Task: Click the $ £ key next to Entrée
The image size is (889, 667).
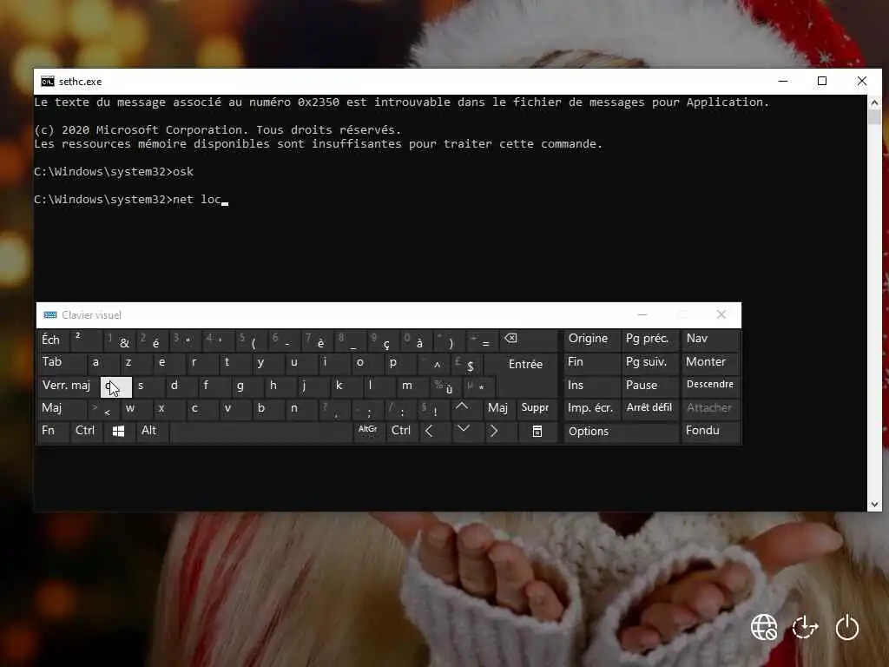Action: [x=467, y=363]
